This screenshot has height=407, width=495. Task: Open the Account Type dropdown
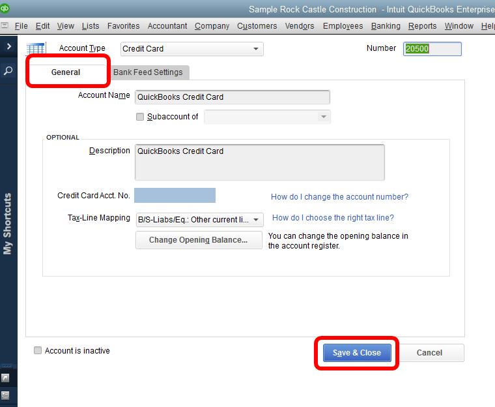[192, 49]
